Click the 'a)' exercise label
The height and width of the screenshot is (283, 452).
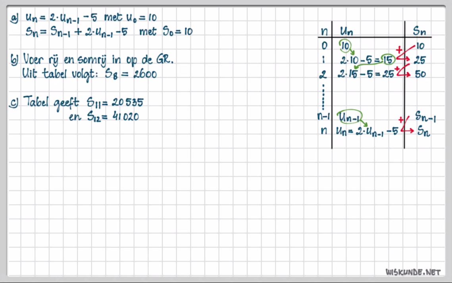click(x=14, y=18)
